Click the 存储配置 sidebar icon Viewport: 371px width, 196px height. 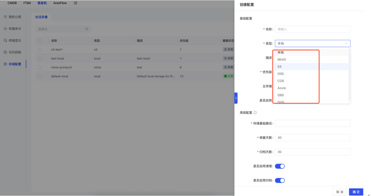pos(5,64)
